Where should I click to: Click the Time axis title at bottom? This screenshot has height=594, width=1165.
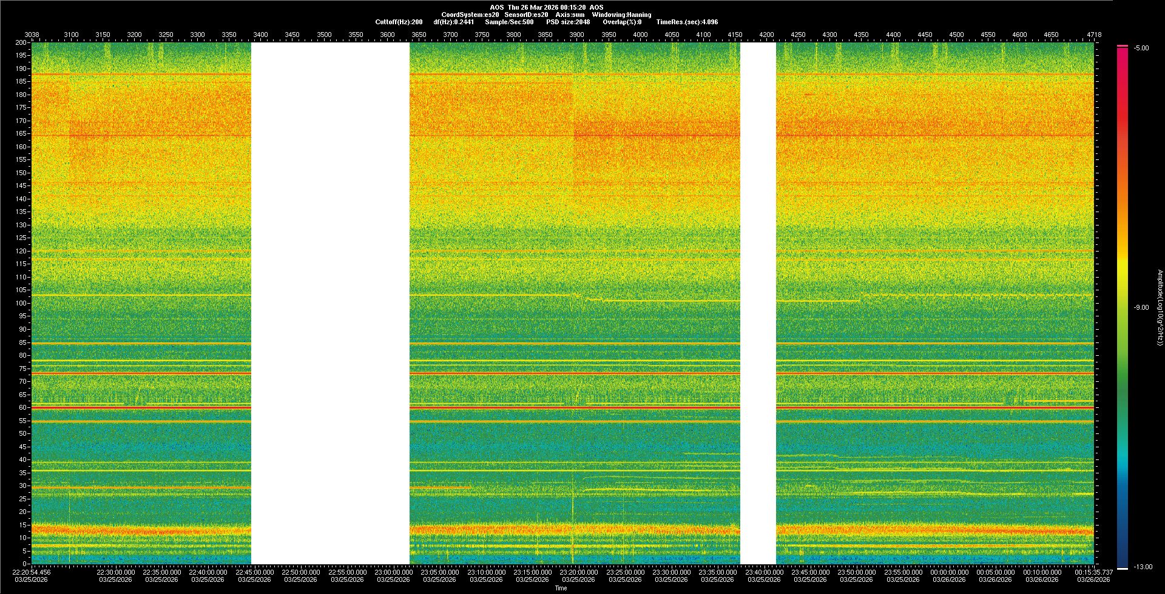point(561,588)
